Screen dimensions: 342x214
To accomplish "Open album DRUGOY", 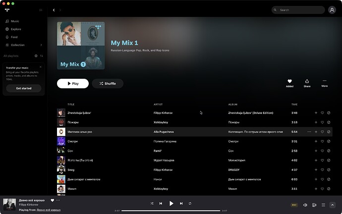I will [x=234, y=170].
